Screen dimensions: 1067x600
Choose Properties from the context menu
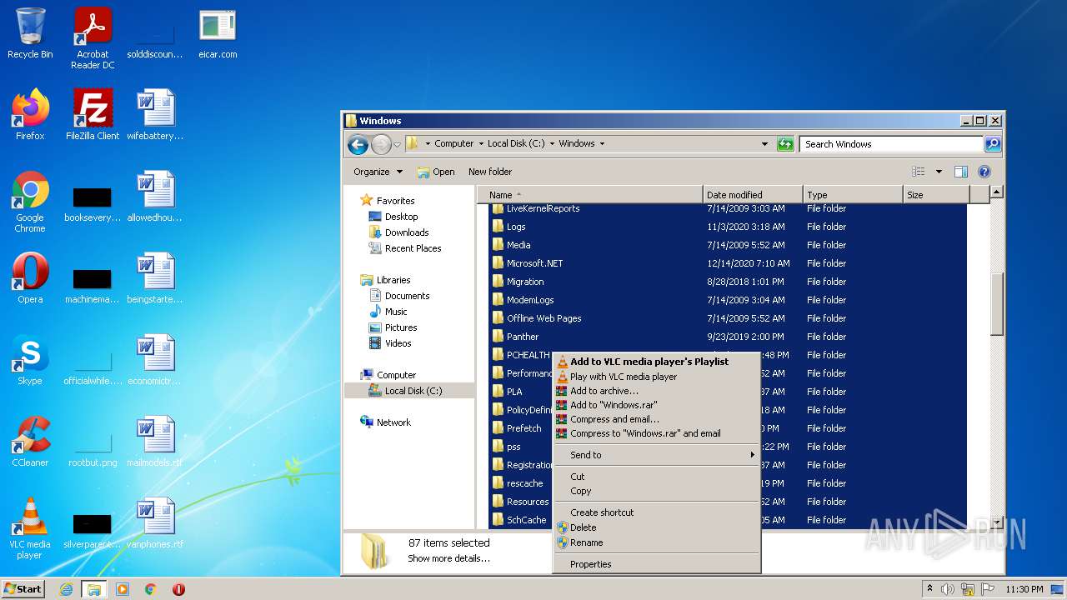tap(590, 564)
